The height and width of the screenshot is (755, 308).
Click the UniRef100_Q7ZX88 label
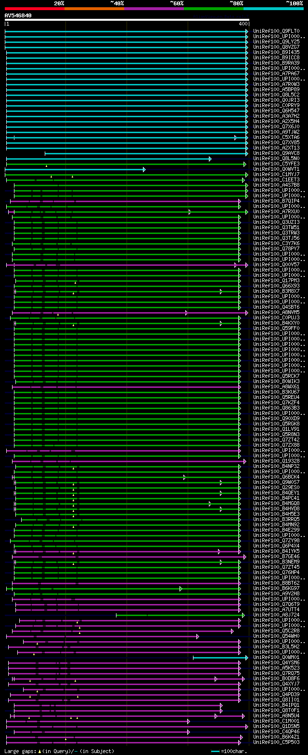276,445
